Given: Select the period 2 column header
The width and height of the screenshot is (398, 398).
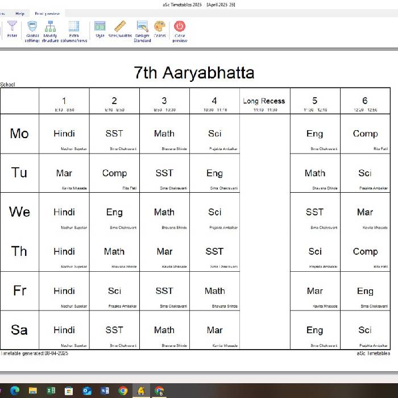Looking at the screenshot, I should 114,101.
